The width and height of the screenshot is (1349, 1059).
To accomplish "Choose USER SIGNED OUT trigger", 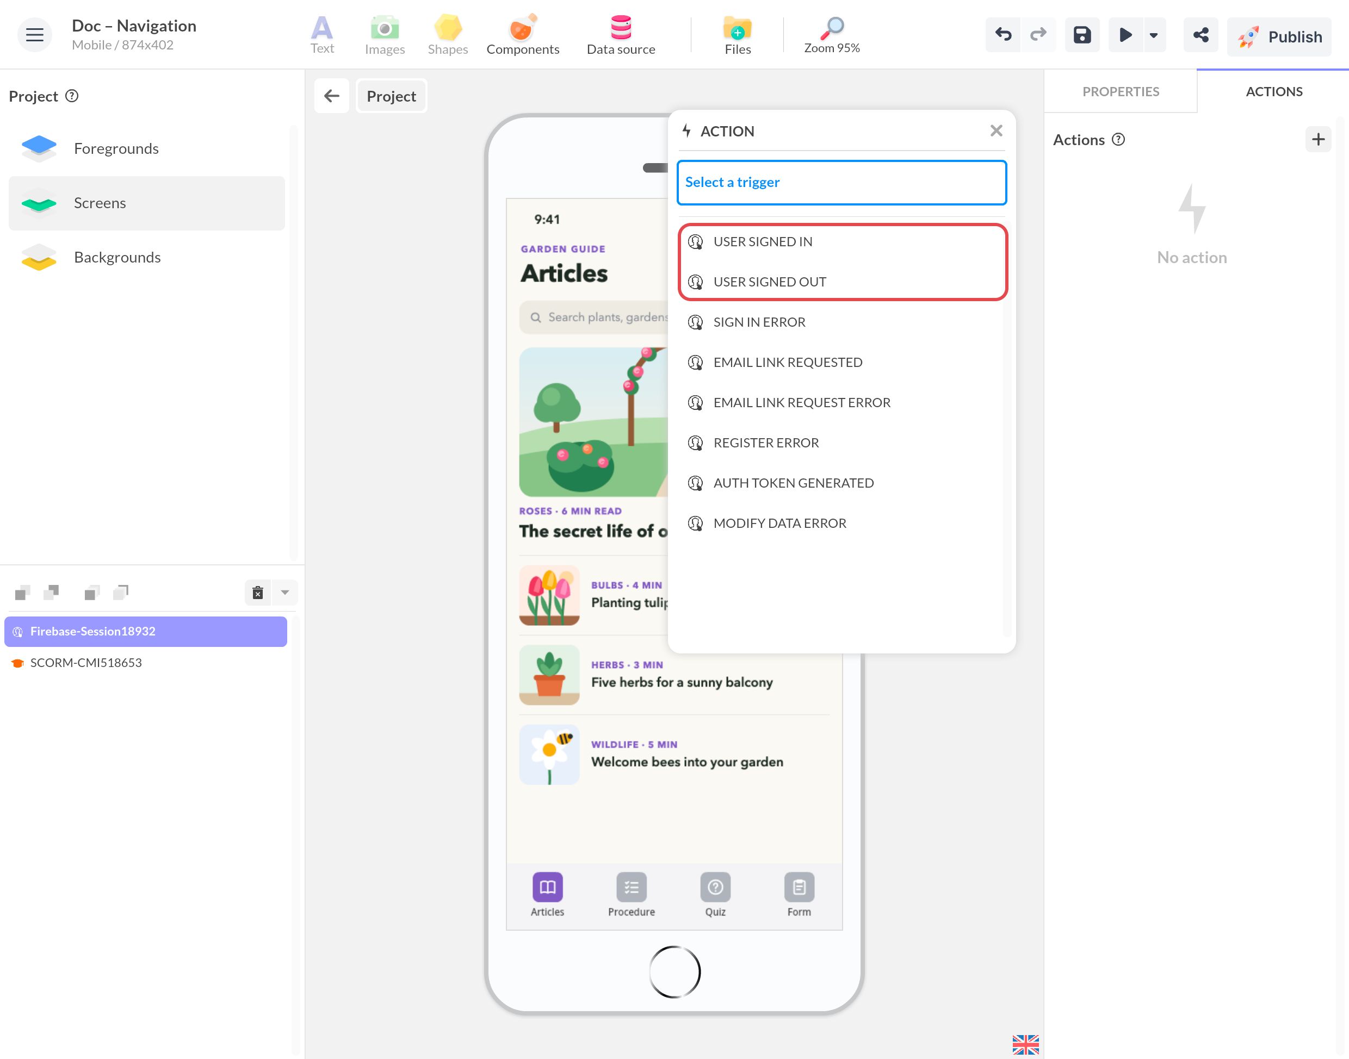I will [841, 282].
